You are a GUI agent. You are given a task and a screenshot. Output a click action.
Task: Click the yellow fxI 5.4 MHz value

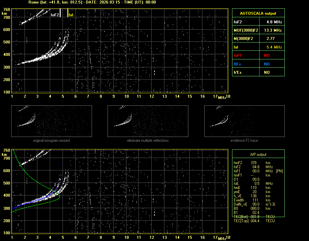point(274,47)
